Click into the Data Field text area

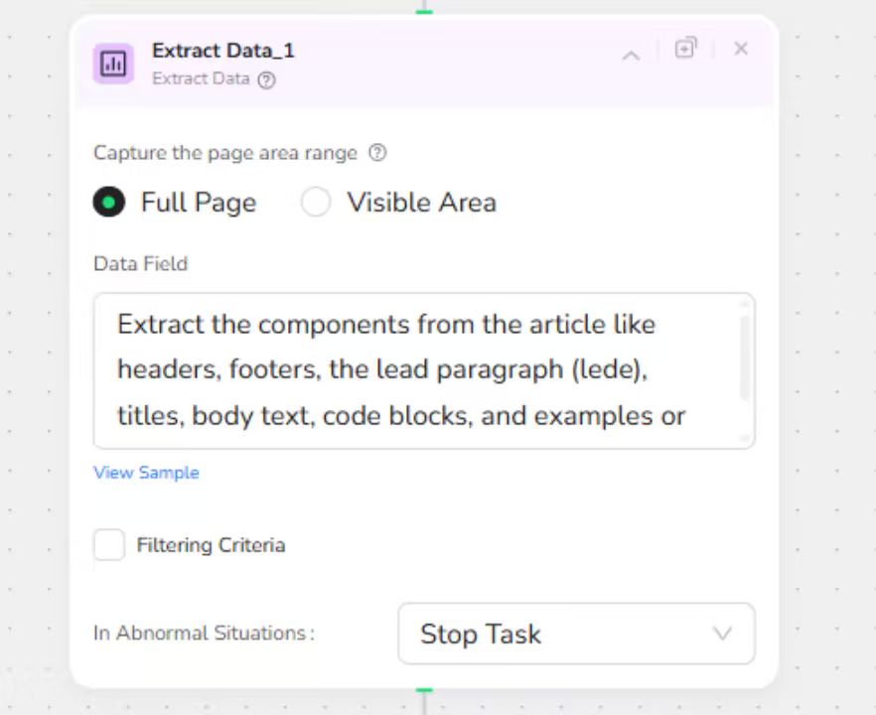(417, 370)
